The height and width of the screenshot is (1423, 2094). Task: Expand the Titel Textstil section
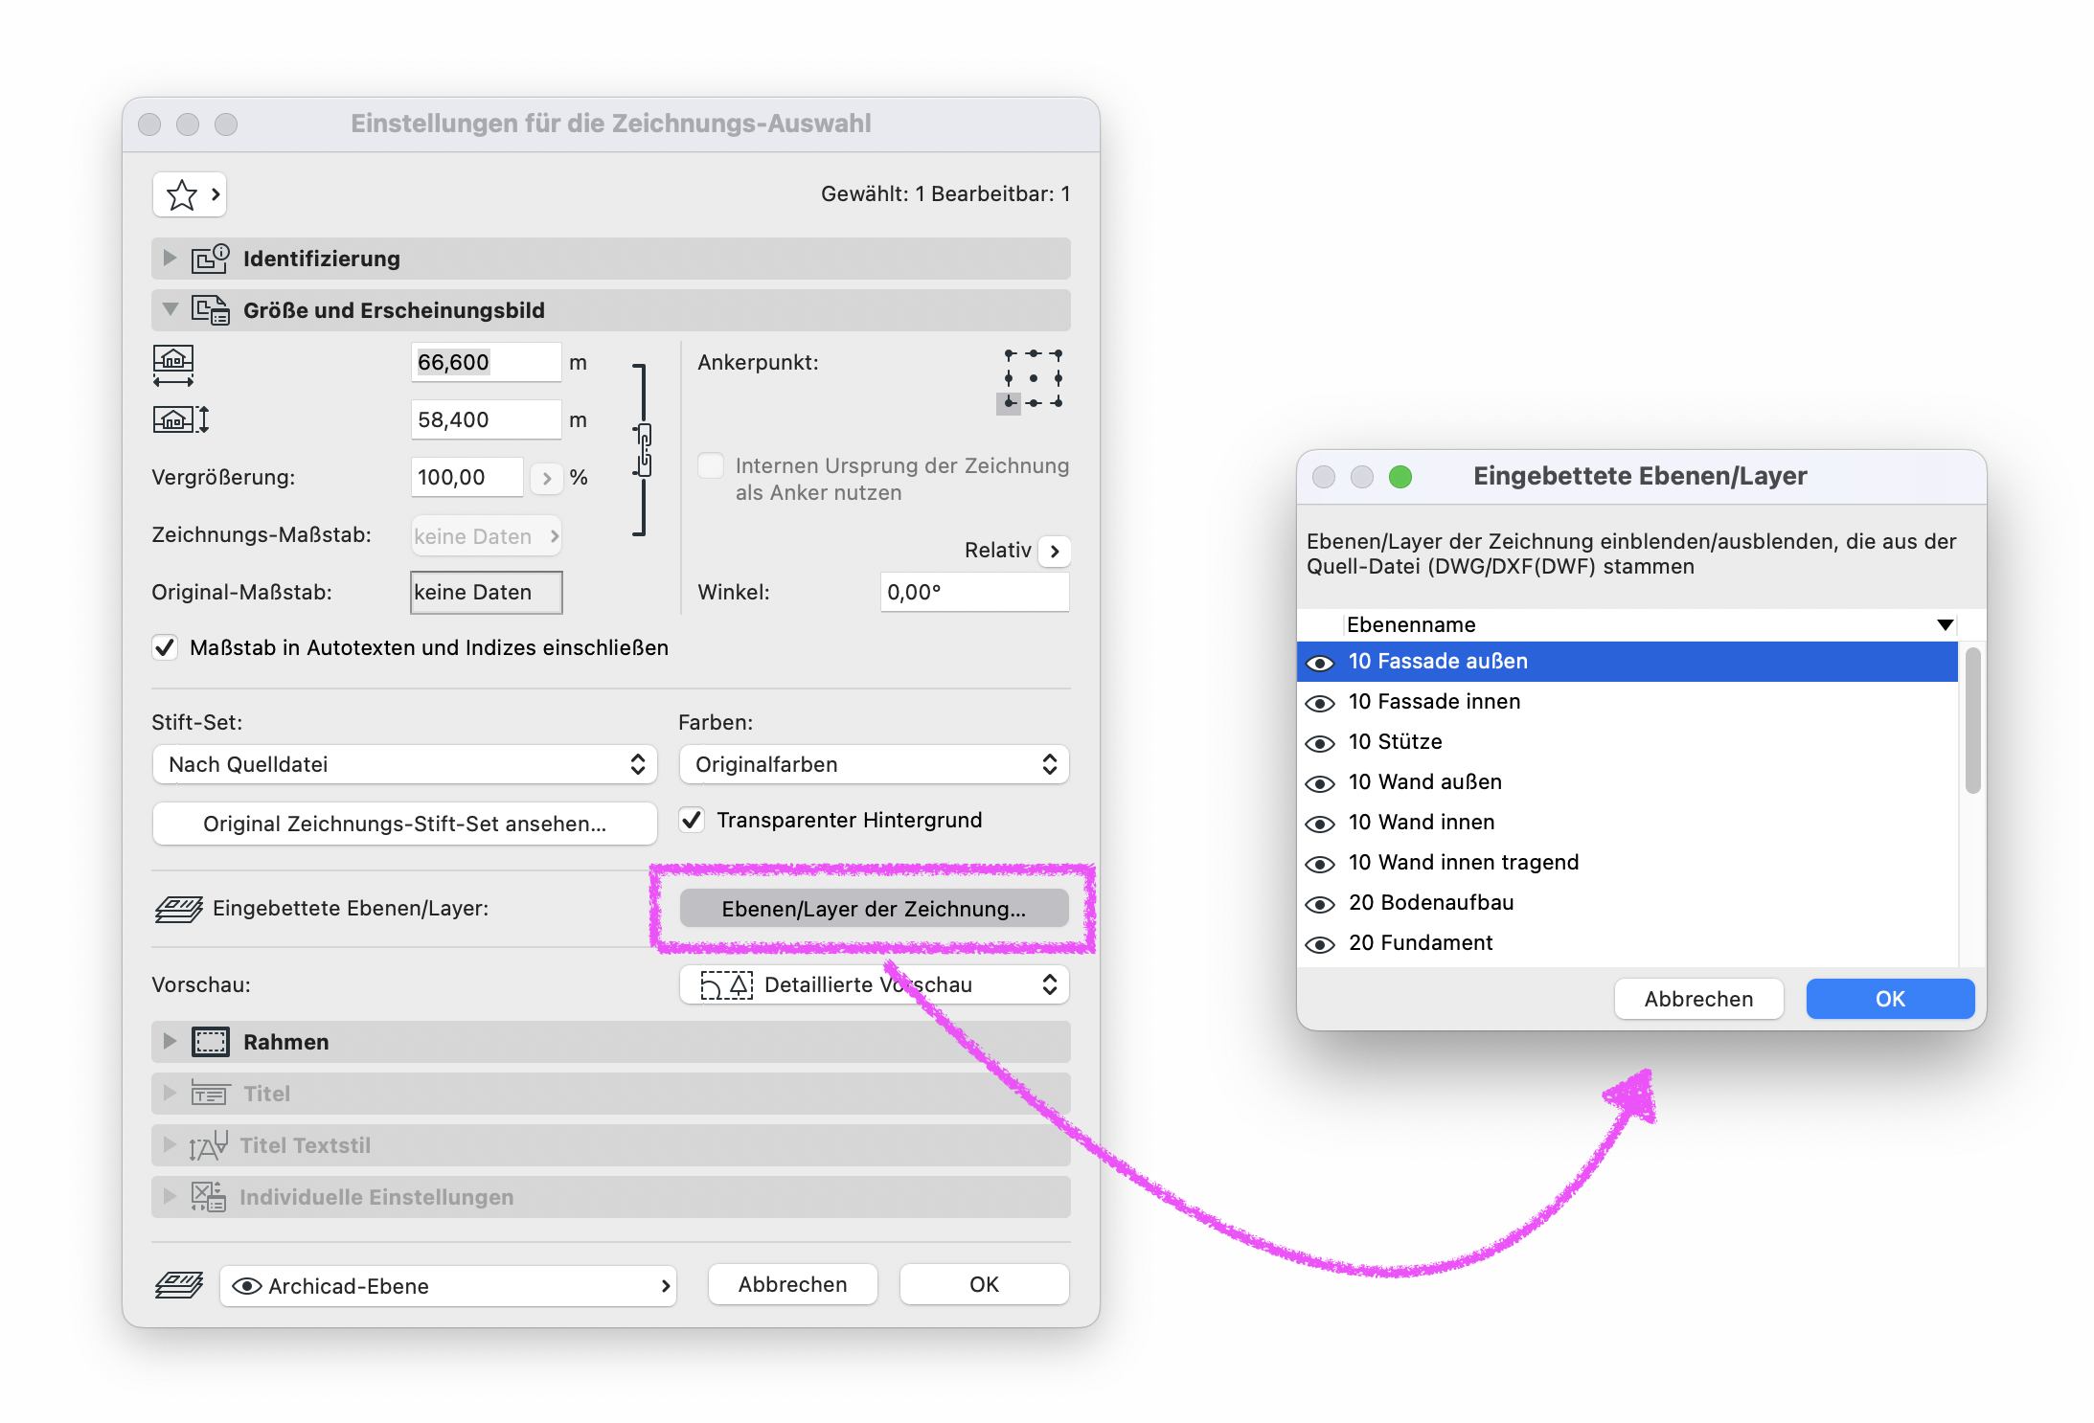[170, 1145]
